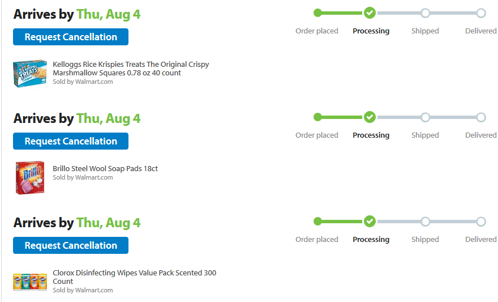Click the Shipped step circle for Clorox order
498x302 pixels.
(425, 222)
